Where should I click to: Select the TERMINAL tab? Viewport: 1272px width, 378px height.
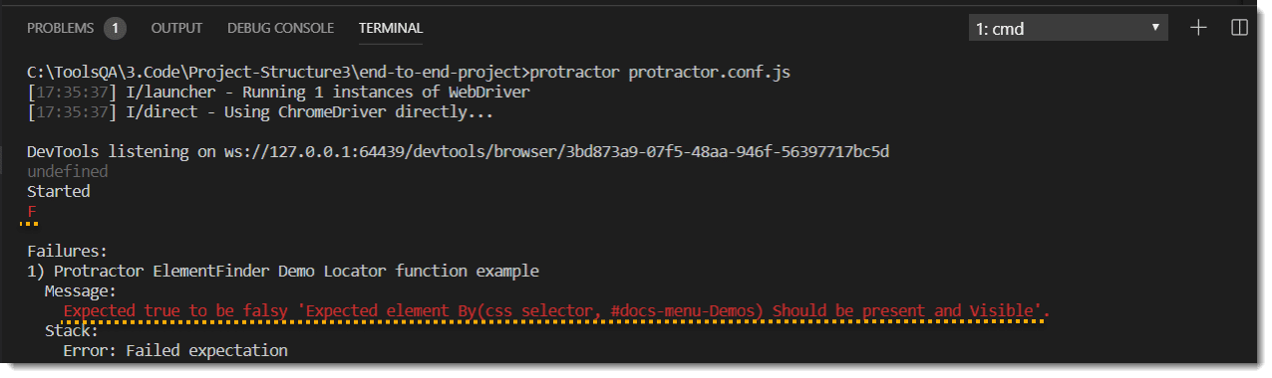pos(391,28)
